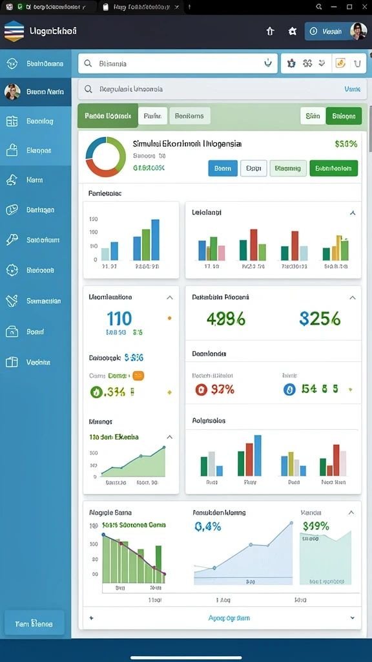Click the Vank link in second search bar
The width and height of the screenshot is (372, 662).
[x=352, y=89]
